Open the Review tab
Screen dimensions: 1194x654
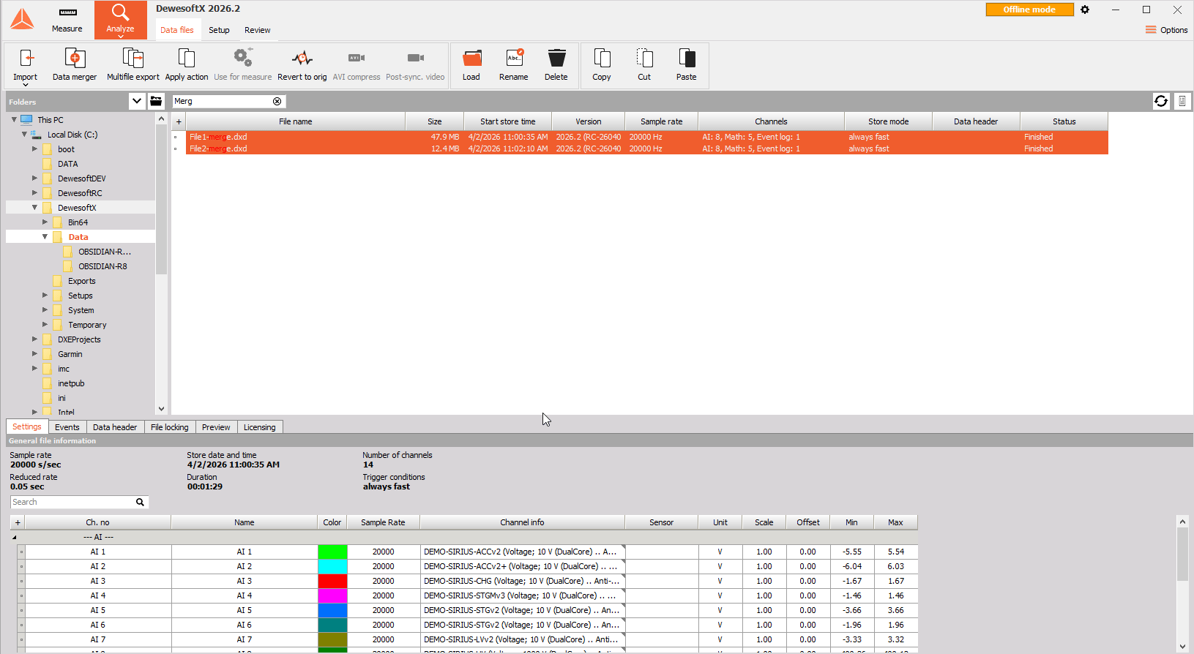(x=258, y=30)
